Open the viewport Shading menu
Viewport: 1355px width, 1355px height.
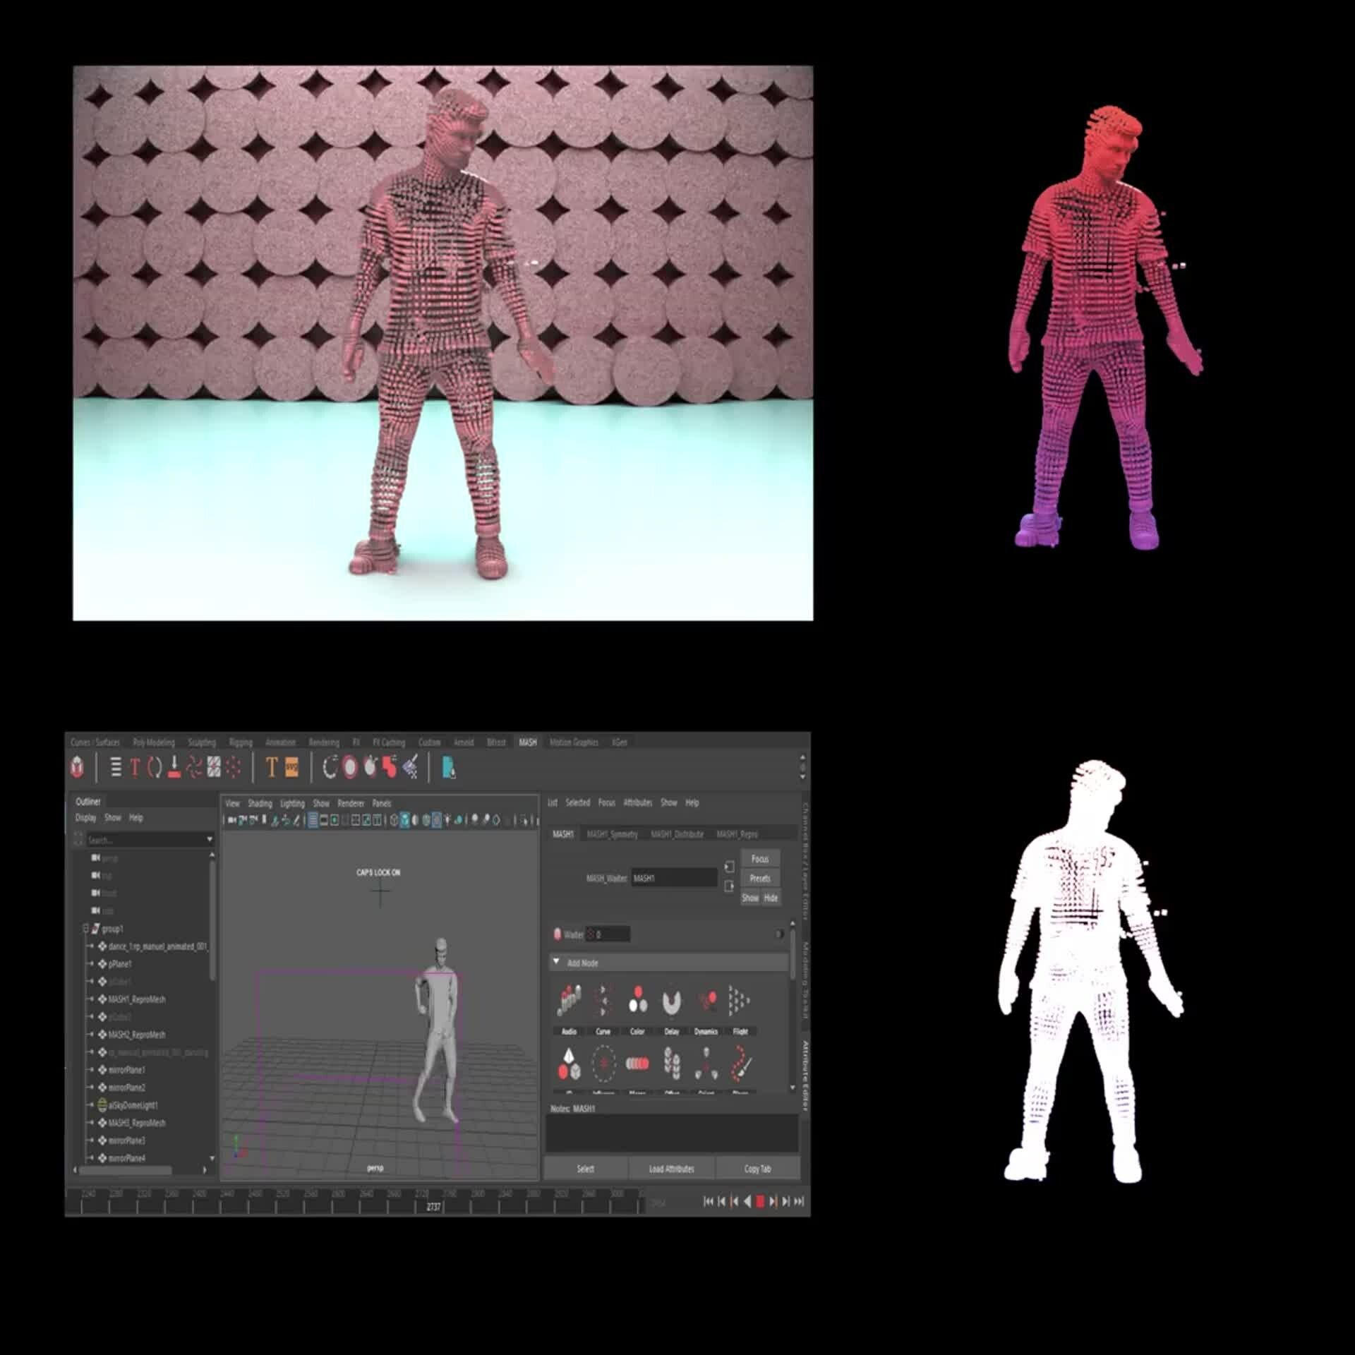tap(260, 803)
